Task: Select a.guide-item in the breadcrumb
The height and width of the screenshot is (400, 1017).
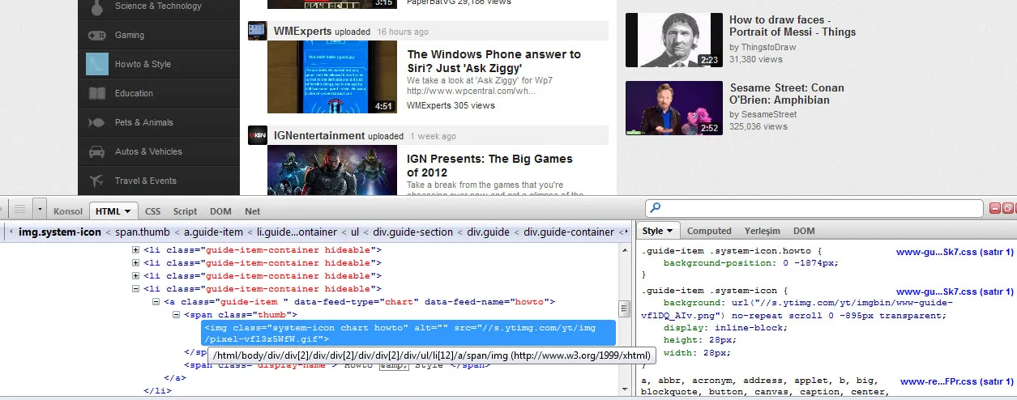Action: pyautogui.click(x=215, y=232)
